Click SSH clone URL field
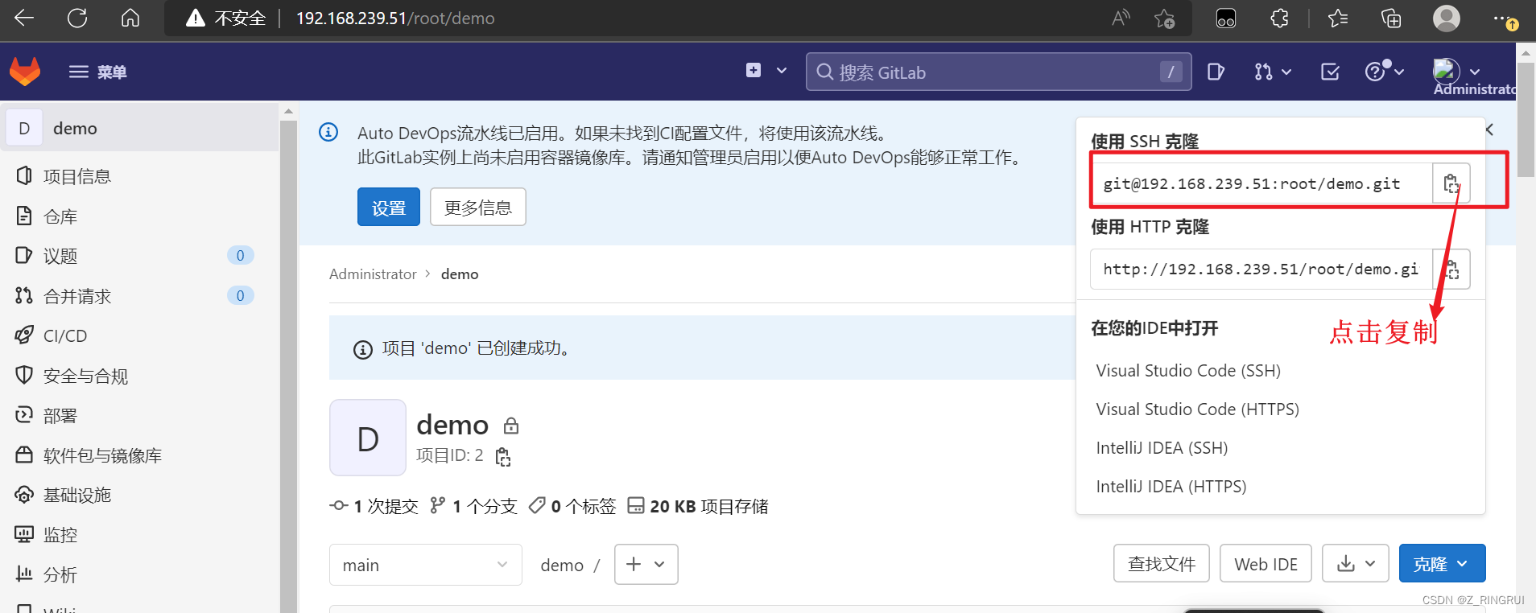This screenshot has width=1536, height=613. (1261, 183)
